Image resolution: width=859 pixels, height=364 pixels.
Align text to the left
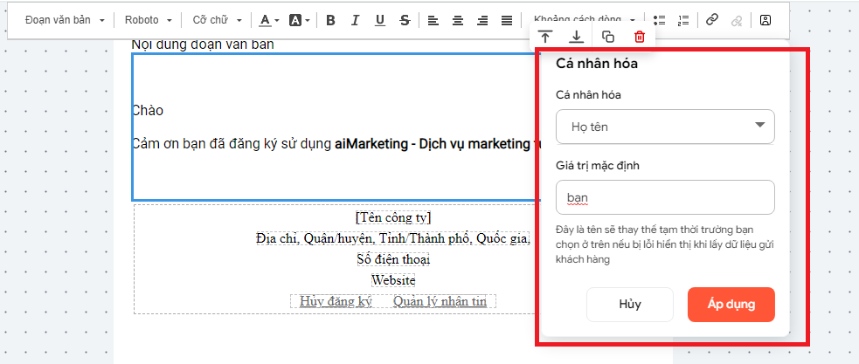(x=433, y=20)
